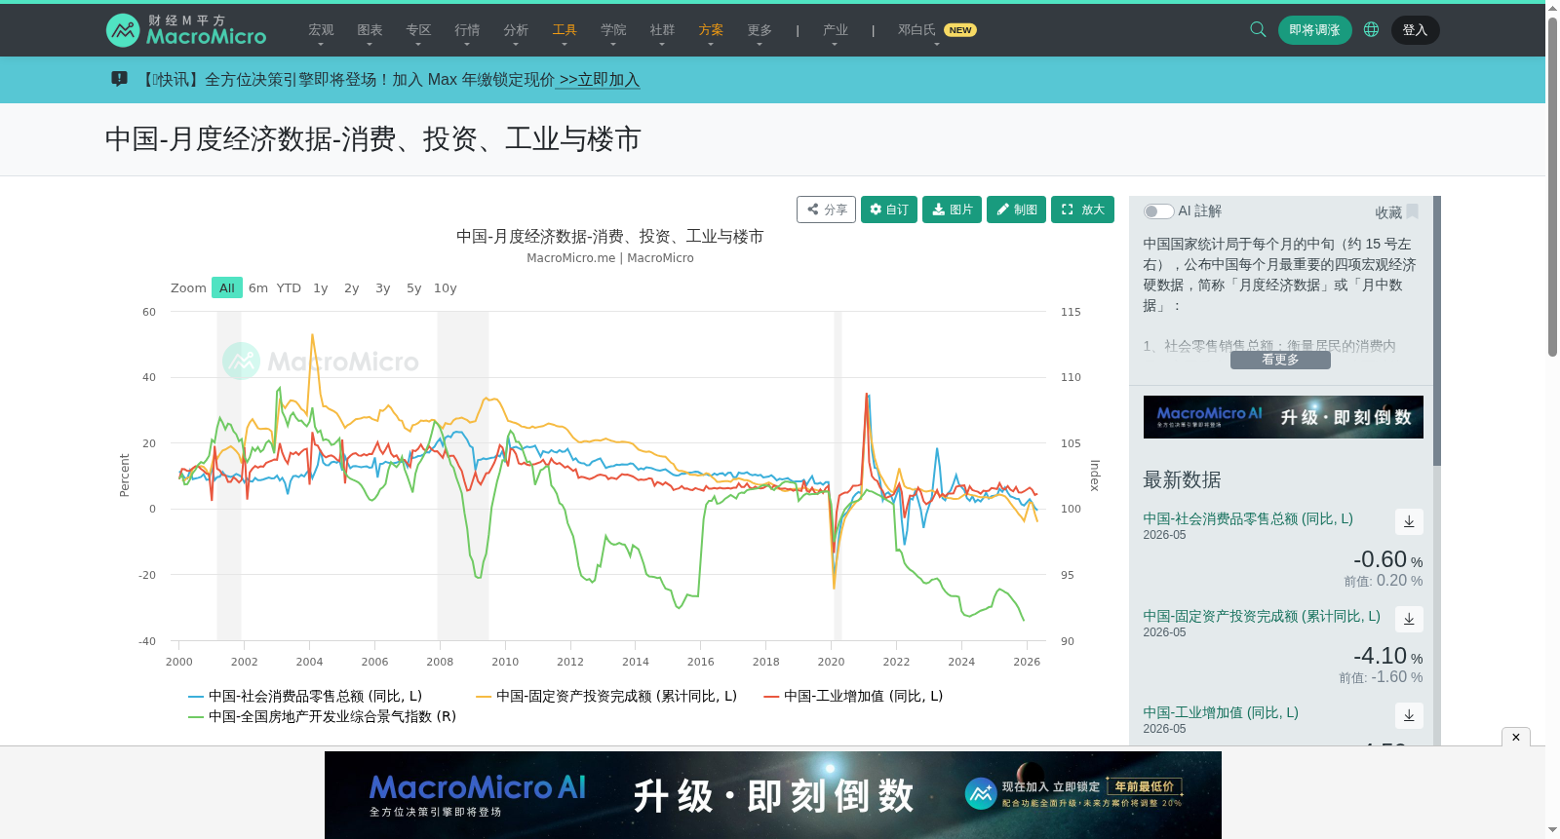Click the 看更多 expand button
1560x839 pixels.
(x=1280, y=360)
